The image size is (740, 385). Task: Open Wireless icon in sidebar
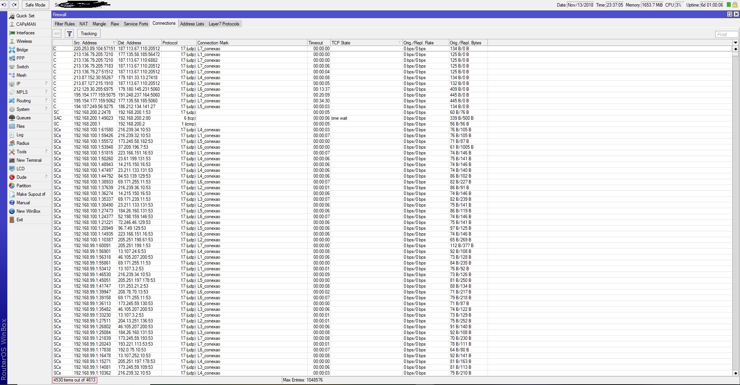point(12,41)
